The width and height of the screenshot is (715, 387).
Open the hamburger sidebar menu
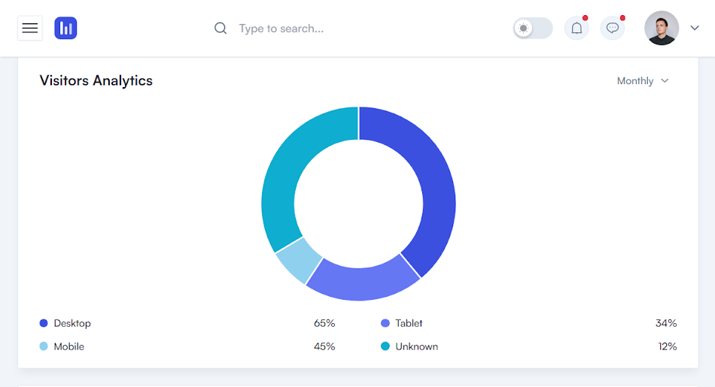click(x=30, y=29)
